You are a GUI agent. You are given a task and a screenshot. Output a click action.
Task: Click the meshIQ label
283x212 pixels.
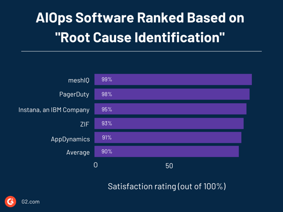click(79, 81)
